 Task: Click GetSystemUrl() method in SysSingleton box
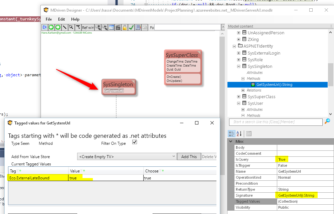pos(114,91)
